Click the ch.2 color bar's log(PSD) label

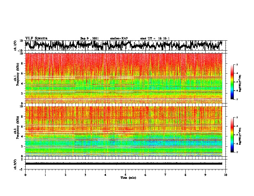tap(240, 136)
